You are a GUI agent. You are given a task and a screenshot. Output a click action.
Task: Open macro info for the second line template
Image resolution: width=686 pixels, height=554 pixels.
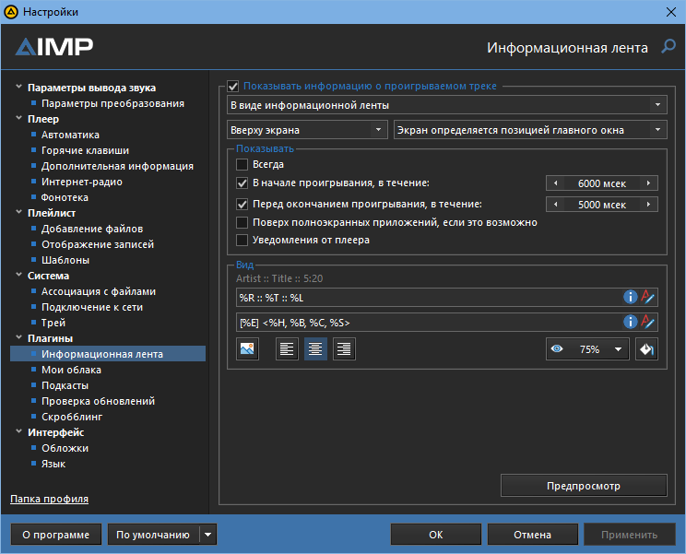pos(631,322)
